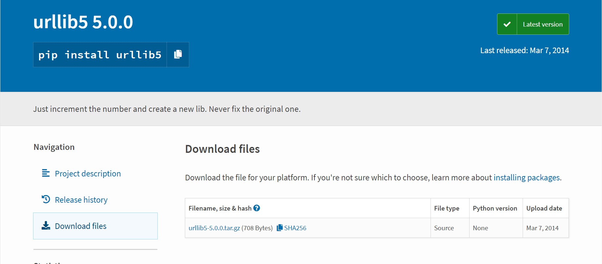The height and width of the screenshot is (264, 602).
Task: Click the (708 Bytes) file size text
Action: pyautogui.click(x=257, y=228)
